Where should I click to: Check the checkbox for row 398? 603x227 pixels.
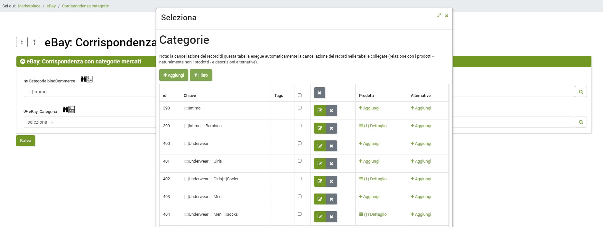click(x=300, y=108)
